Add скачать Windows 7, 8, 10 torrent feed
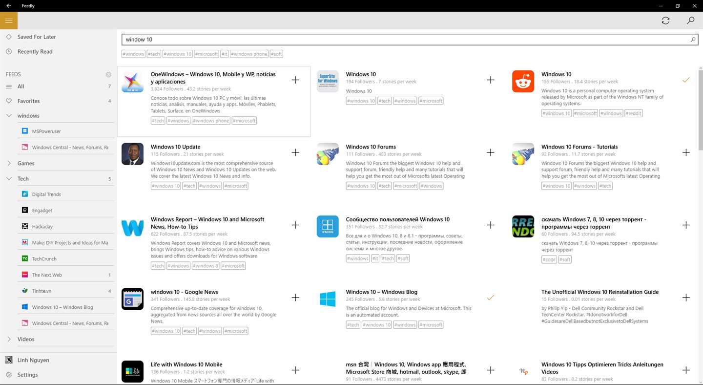 click(686, 225)
